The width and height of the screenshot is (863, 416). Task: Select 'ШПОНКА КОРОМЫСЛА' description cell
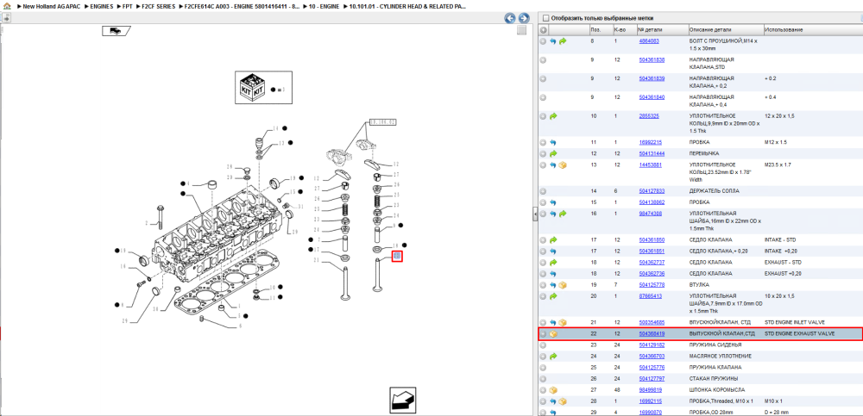715,390
